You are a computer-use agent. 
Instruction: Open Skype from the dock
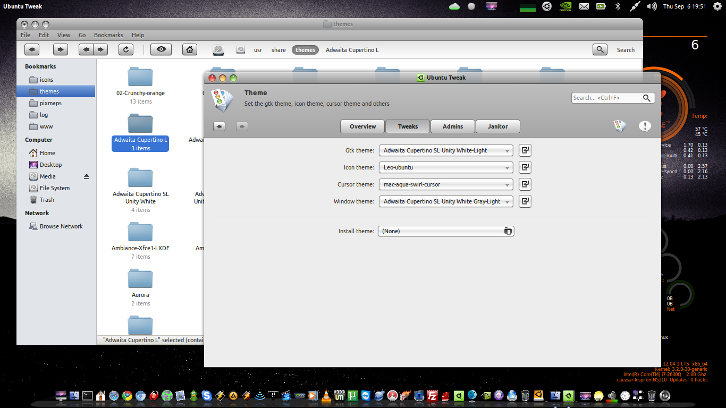(207, 396)
